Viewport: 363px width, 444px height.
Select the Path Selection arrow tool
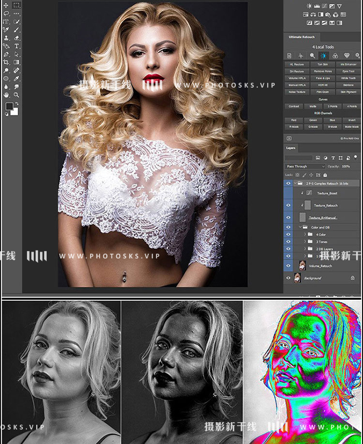(x=17, y=54)
